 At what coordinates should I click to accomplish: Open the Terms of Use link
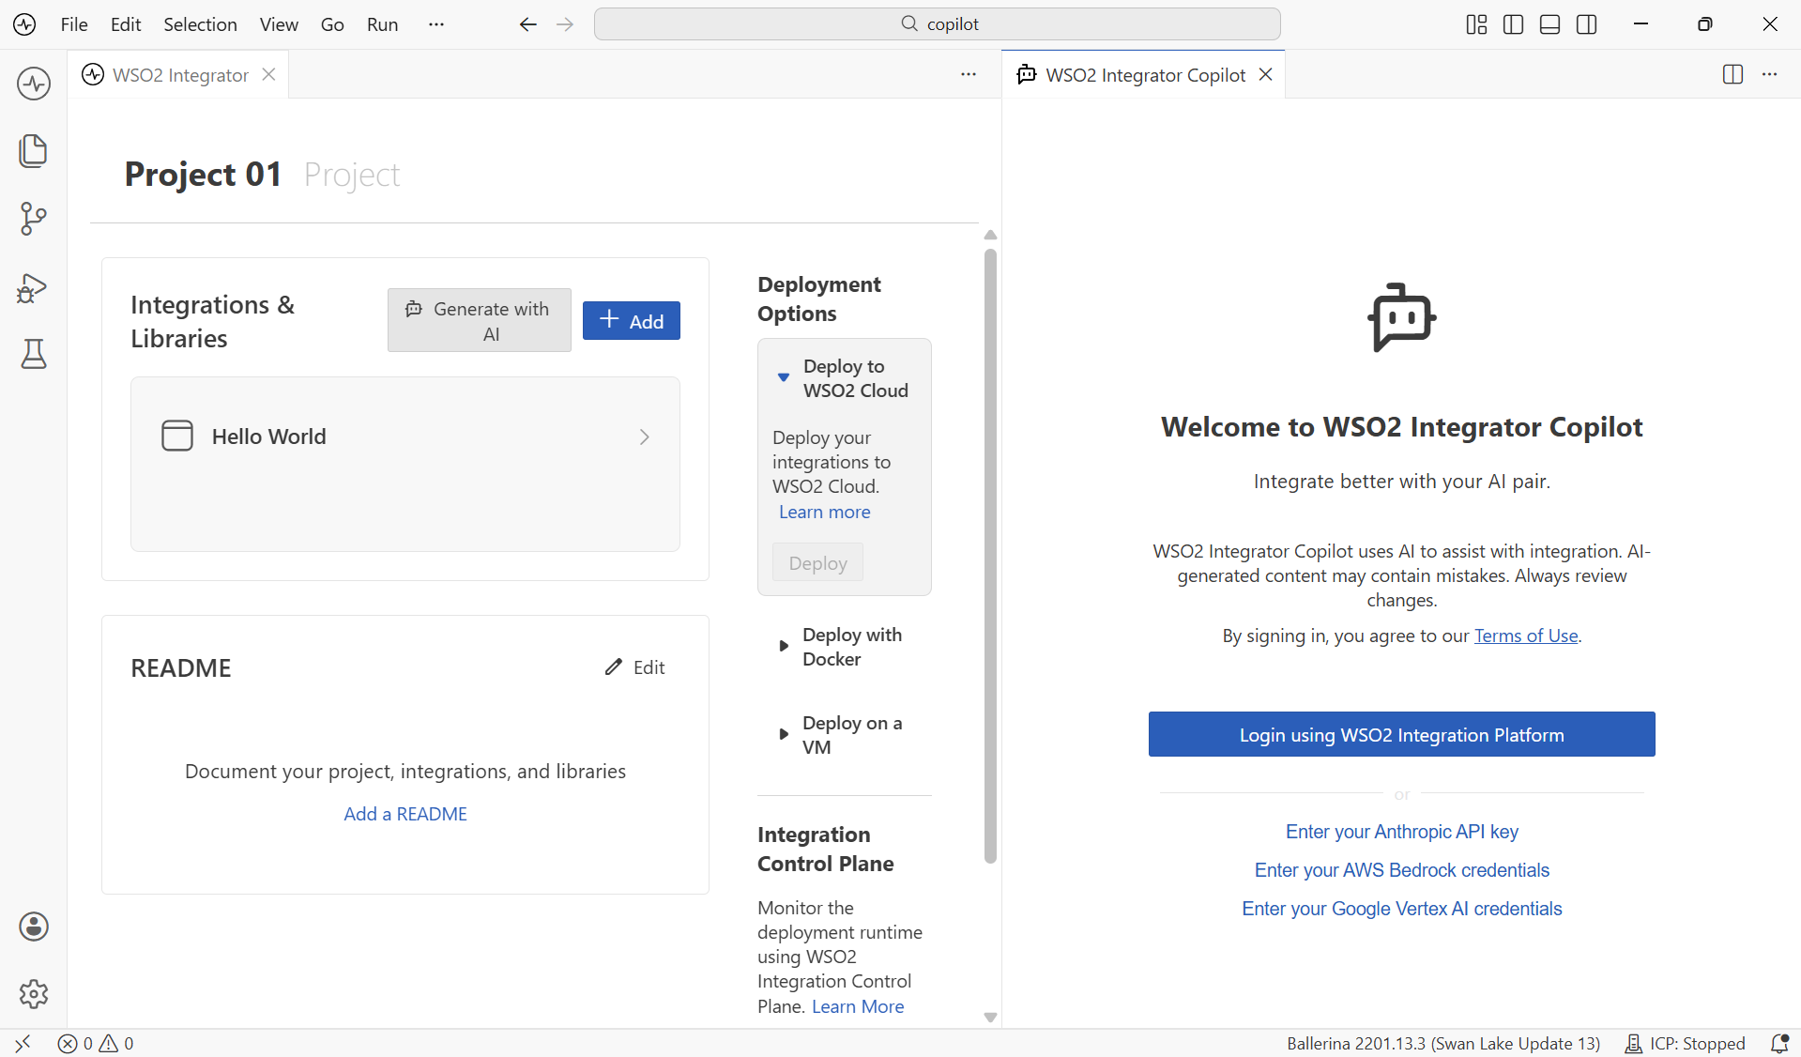[1526, 636]
